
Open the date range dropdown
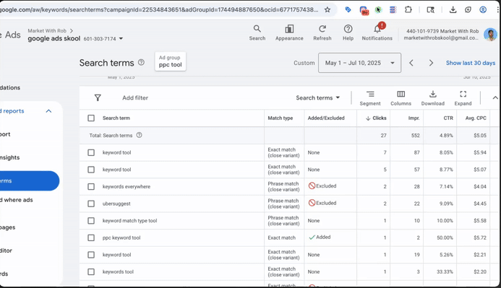click(x=359, y=63)
